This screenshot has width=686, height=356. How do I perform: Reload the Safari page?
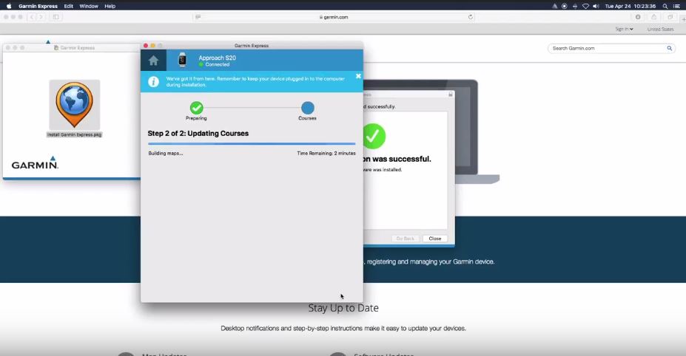point(471,17)
